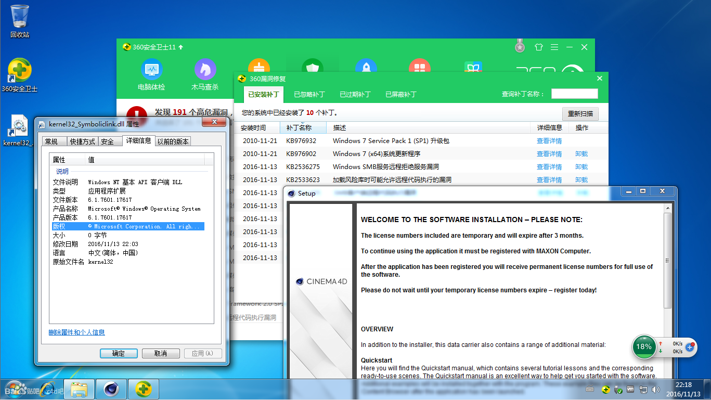Screen dimensions: 711x400
Task: Open File Explorer from the taskbar
Action: click(x=79, y=389)
